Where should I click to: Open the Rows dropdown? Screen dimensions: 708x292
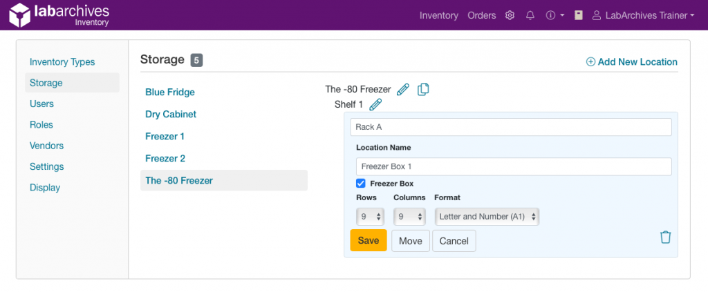pos(371,217)
